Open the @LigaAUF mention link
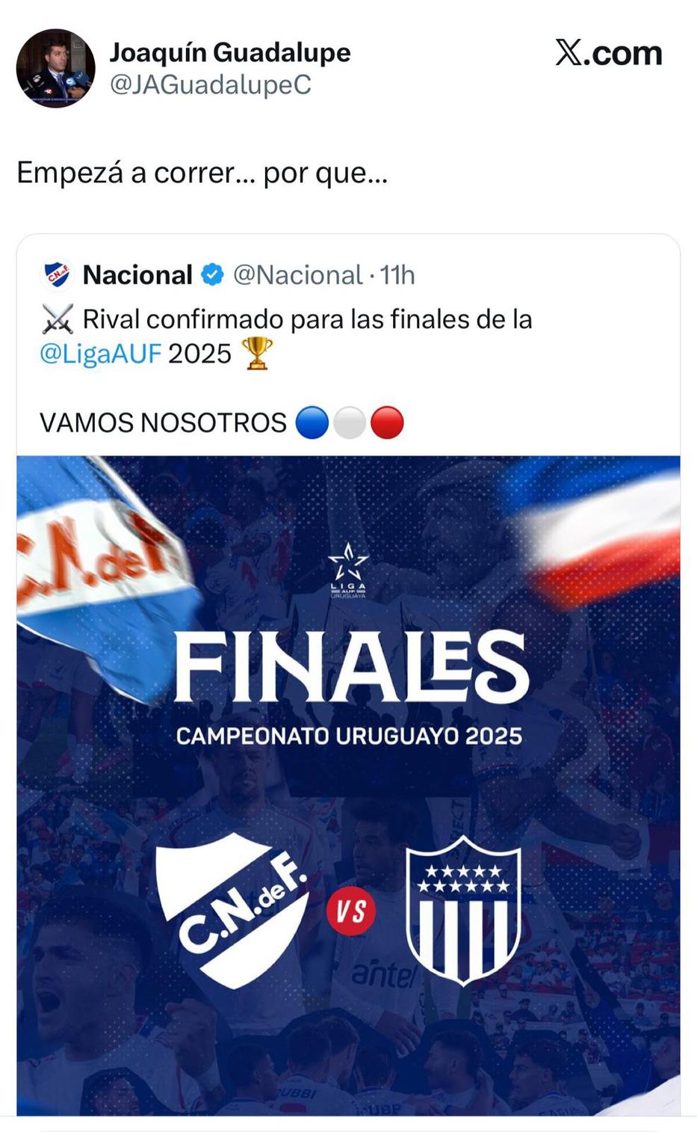Screen dimensions: 697x1132 (x=100, y=353)
